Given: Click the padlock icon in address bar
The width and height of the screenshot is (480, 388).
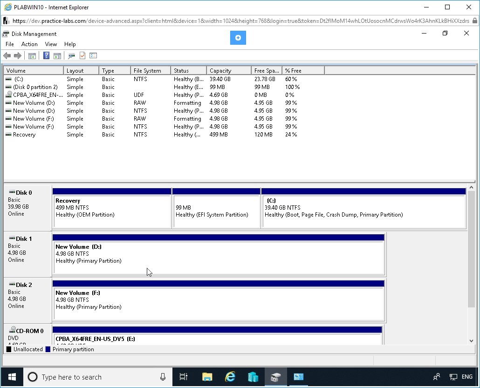Looking at the screenshot, I should [x=474, y=21].
